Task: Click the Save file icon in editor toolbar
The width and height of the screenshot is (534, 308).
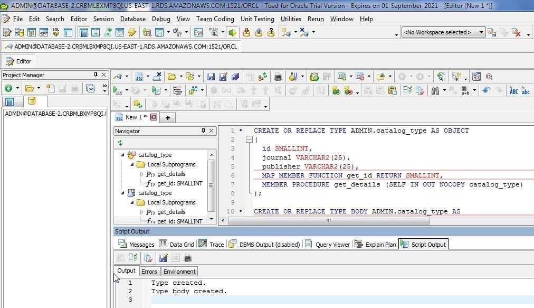Action: (x=211, y=77)
